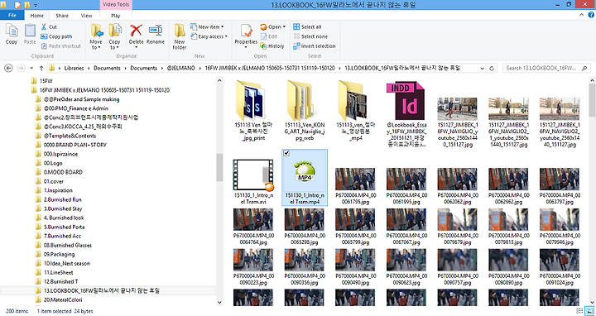Uncheck the 151130_1_Intro_nel Tram.mp4 checkbox
The image size is (596, 316).
[286, 153]
